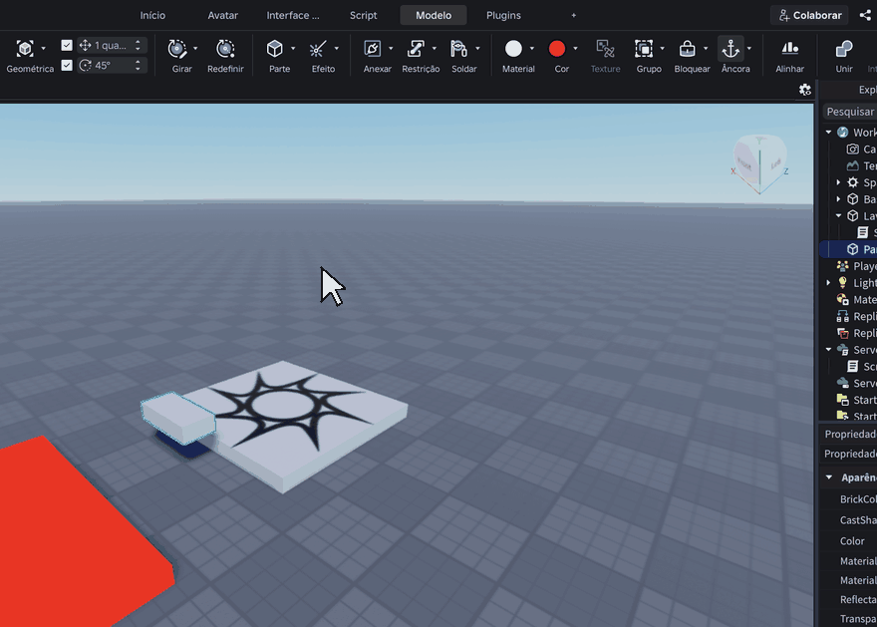The height and width of the screenshot is (627, 877).
Task: Click the view orientation cube gizmo
Action: point(759,162)
